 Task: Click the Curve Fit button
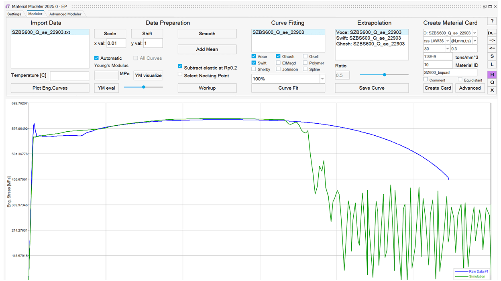click(x=288, y=88)
